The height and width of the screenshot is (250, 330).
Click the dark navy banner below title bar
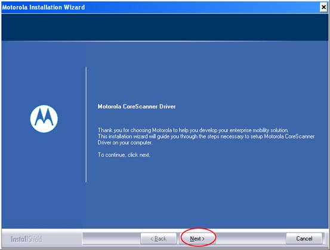click(x=165, y=27)
